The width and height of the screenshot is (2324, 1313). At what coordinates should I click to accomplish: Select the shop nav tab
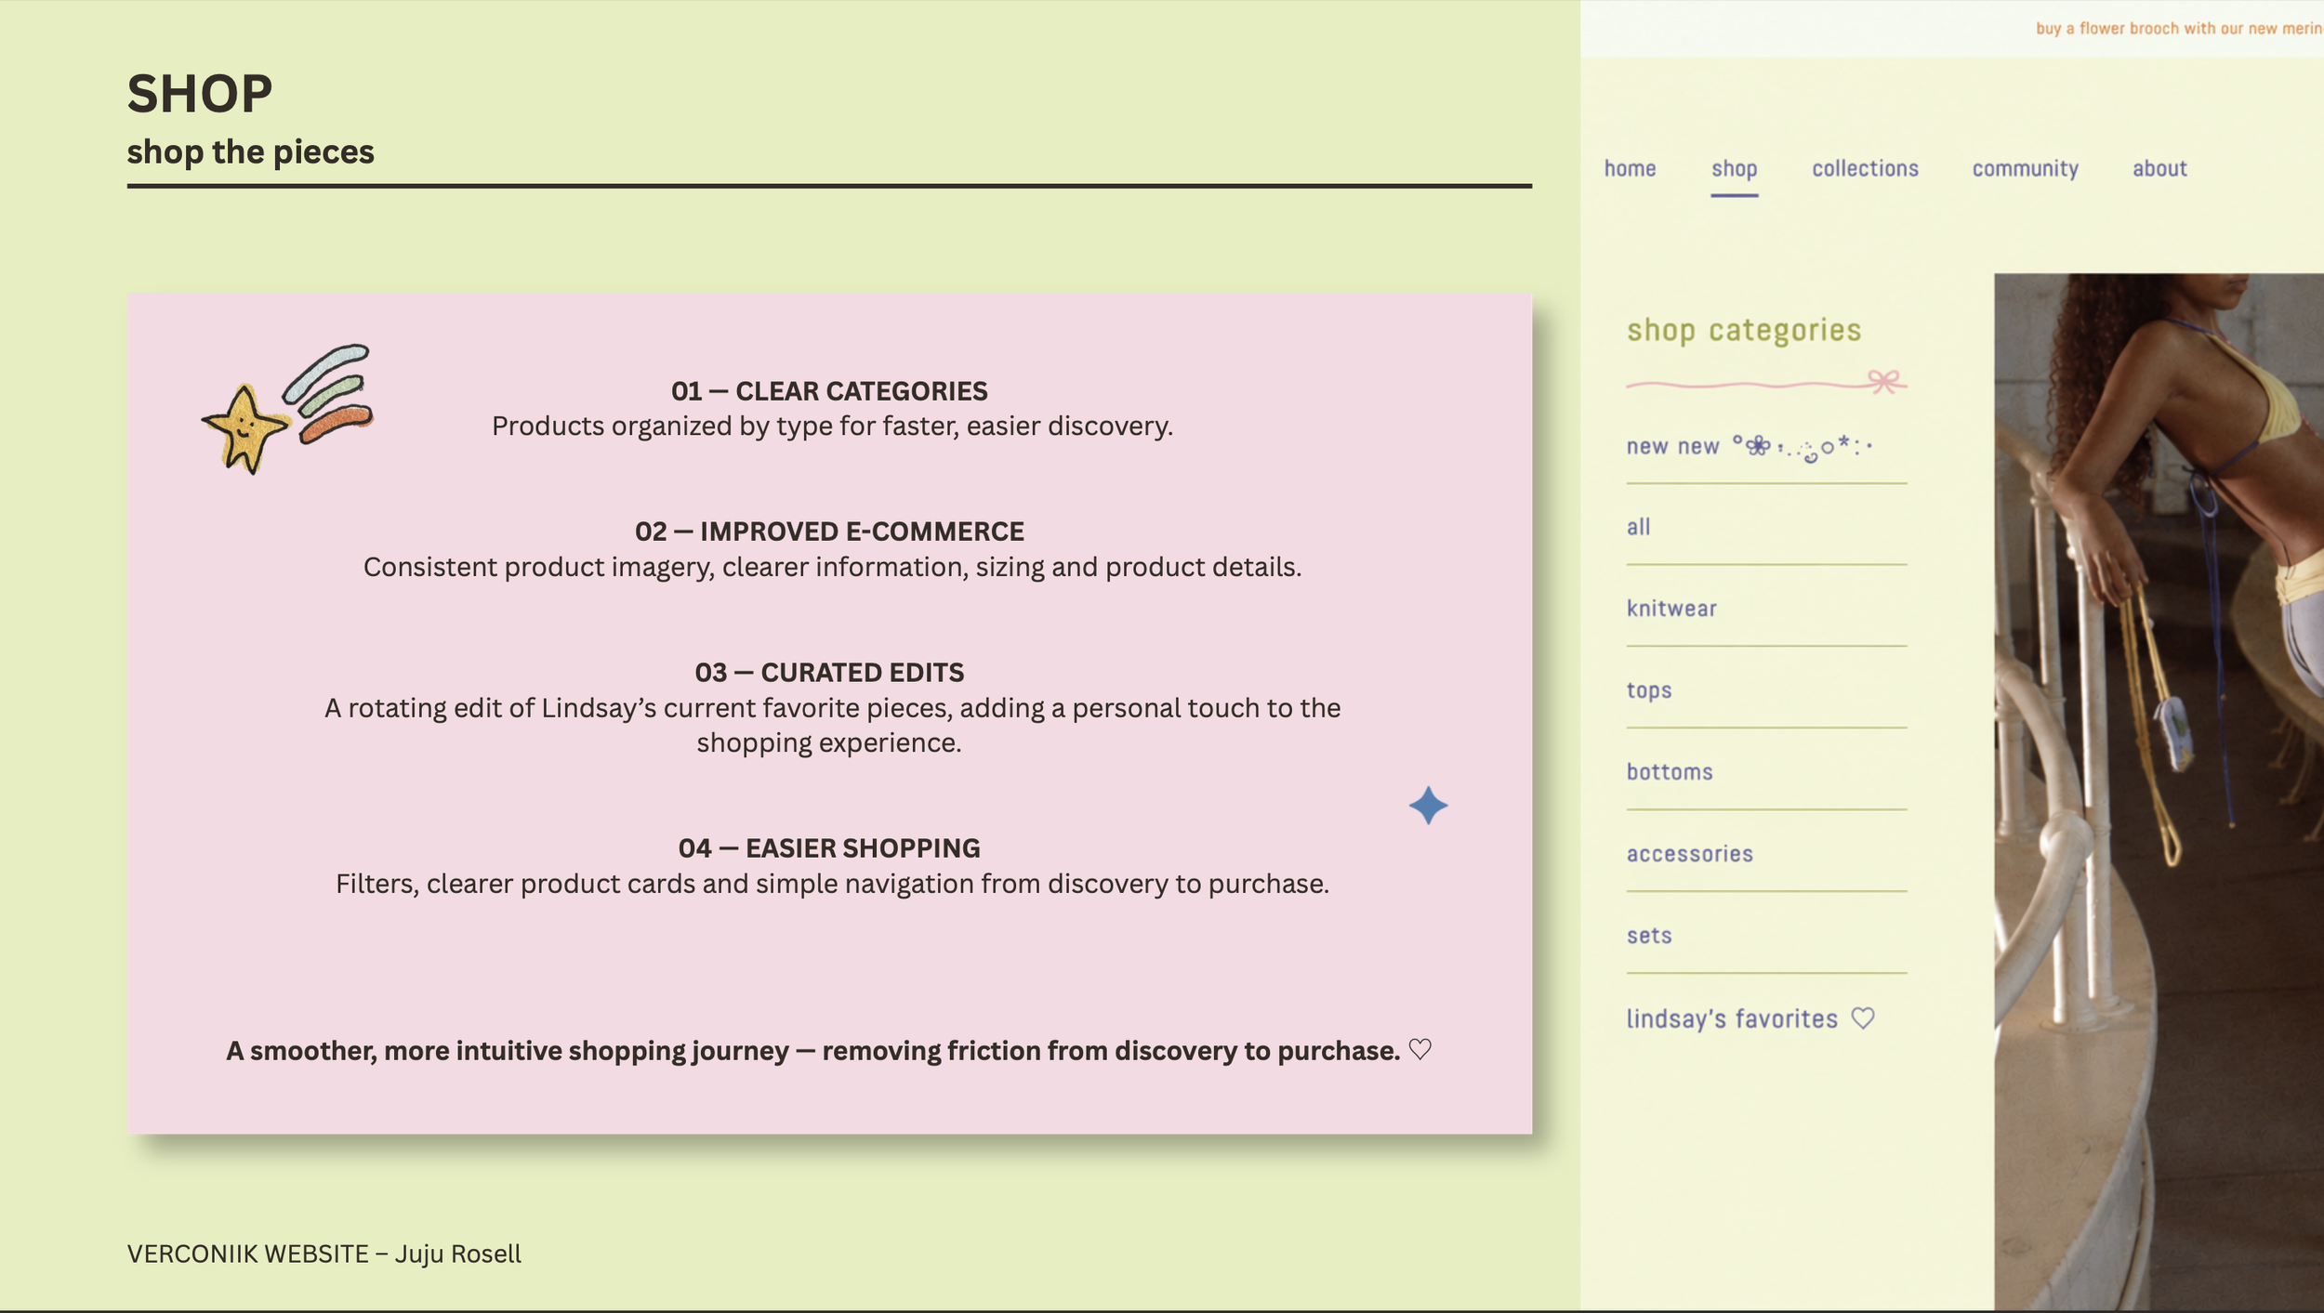pyautogui.click(x=1734, y=168)
